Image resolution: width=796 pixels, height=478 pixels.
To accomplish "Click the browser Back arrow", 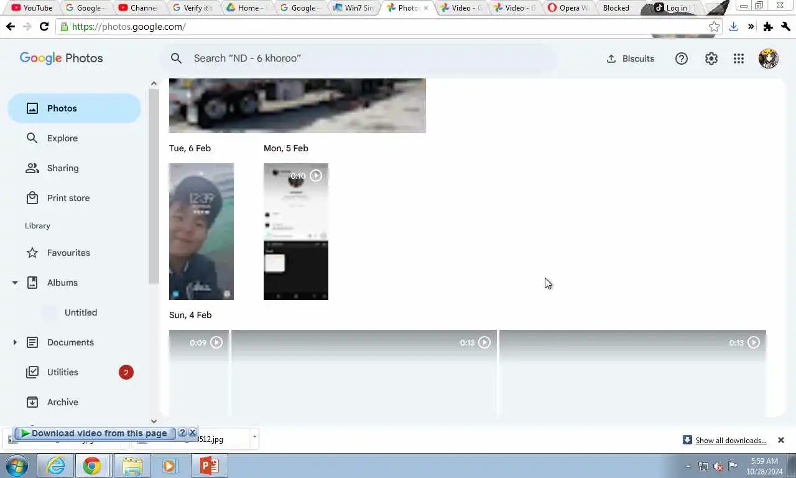I will [10, 27].
